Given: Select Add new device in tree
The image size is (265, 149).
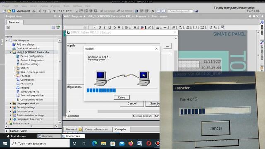Looking at the screenshot, I should tap(26, 44).
